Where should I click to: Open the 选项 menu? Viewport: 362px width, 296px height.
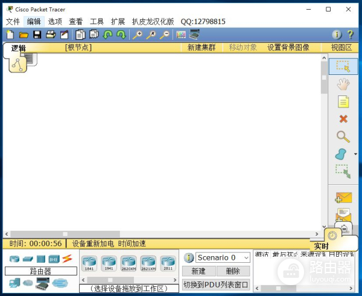55,22
